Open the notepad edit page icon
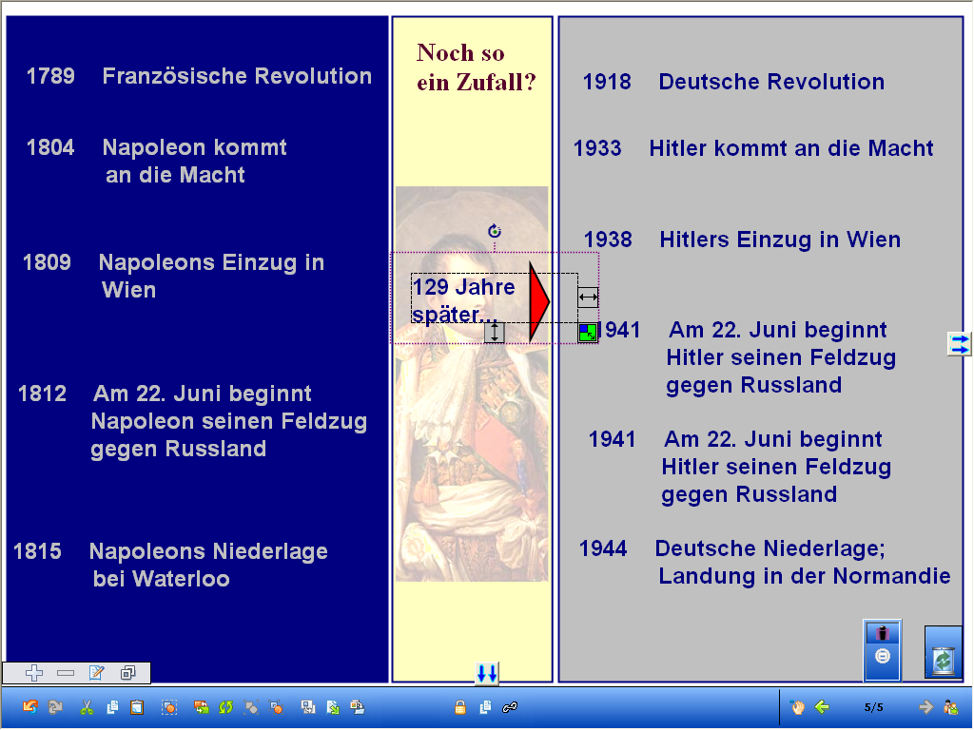Viewport: 974px width, 730px height. pos(97,673)
